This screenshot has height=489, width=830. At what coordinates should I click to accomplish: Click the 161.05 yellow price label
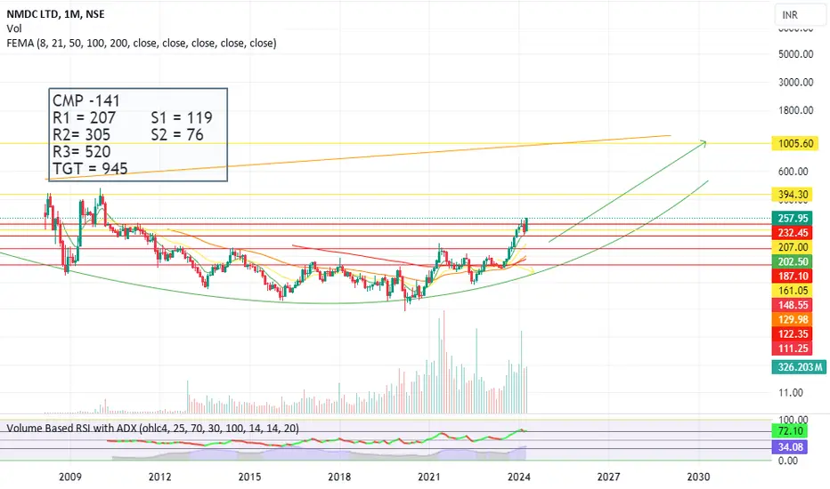792,290
